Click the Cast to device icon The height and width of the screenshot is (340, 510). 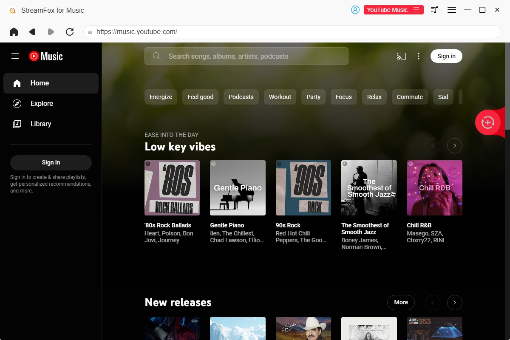(x=402, y=56)
